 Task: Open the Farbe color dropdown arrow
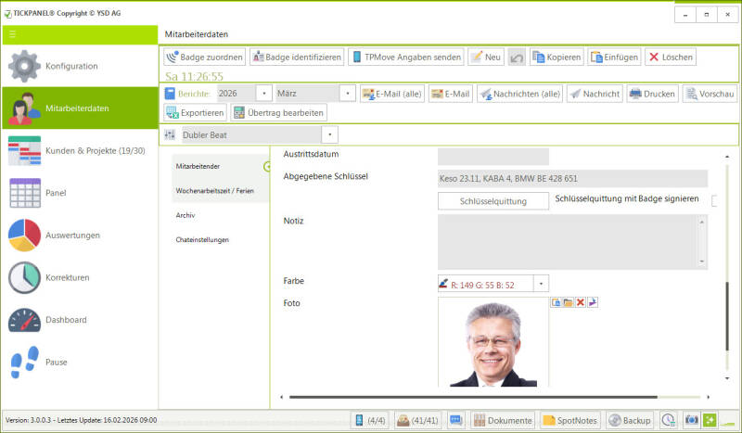[x=541, y=284]
